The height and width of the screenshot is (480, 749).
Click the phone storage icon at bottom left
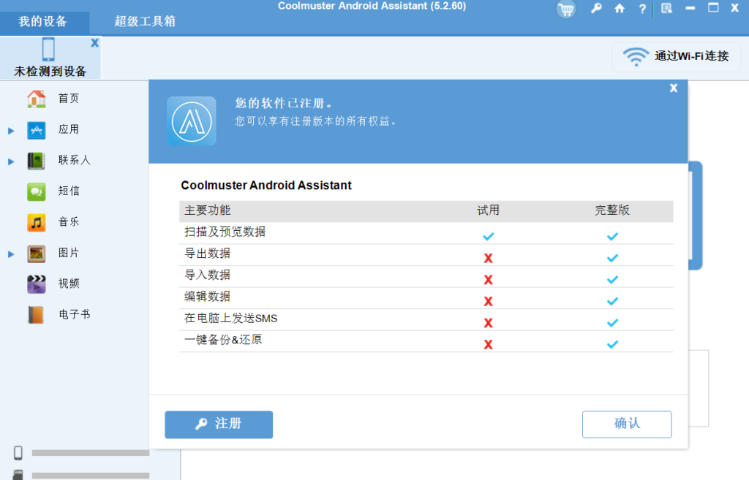coord(18,453)
